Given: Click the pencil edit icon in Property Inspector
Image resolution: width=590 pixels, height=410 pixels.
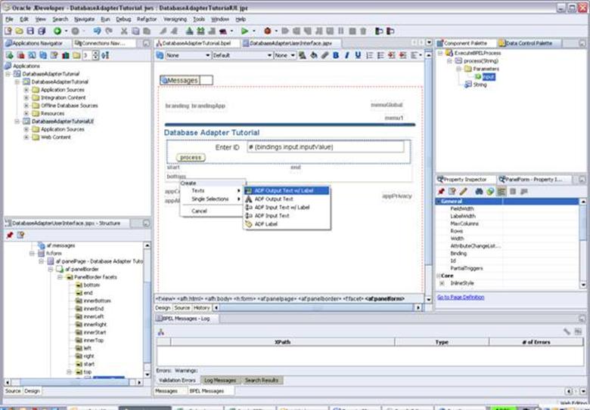Looking at the screenshot, I should (x=463, y=192).
